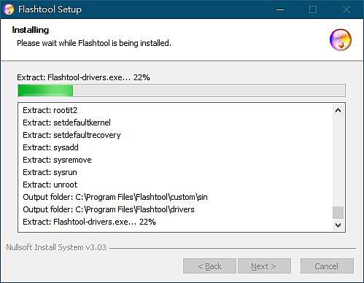
Task: Click the Flashtool icon in the title bar
Action: pyautogui.click(x=9, y=9)
